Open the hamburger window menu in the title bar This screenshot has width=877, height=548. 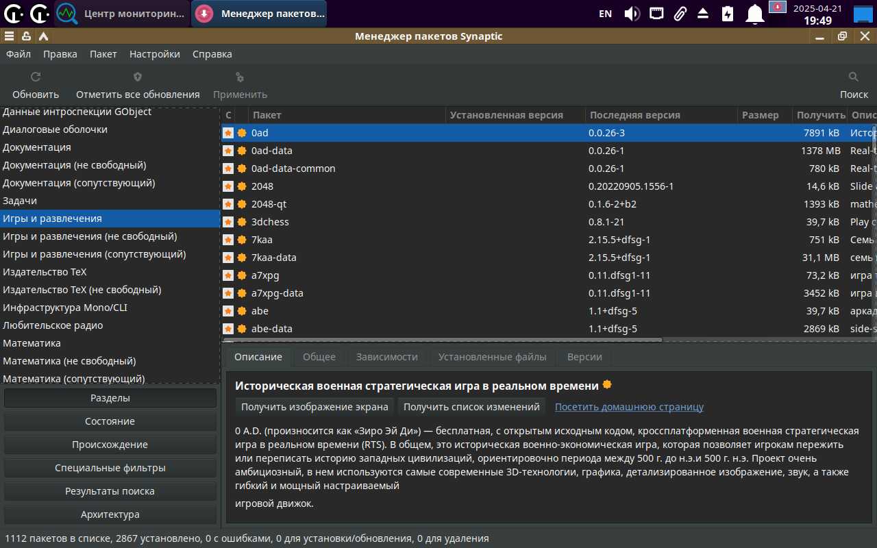(x=10, y=36)
